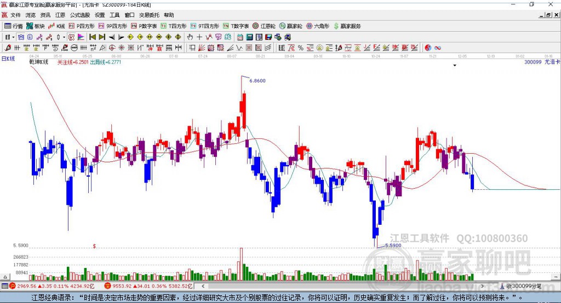Open the T四方形 tool
This screenshot has width=561, height=303.
pyautogui.click(x=174, y=26)
